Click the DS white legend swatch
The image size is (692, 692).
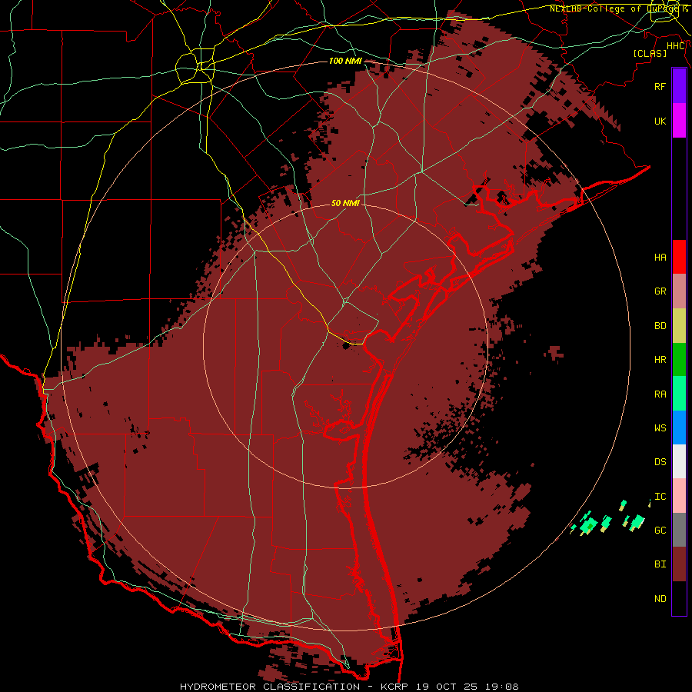coord(679,461)
